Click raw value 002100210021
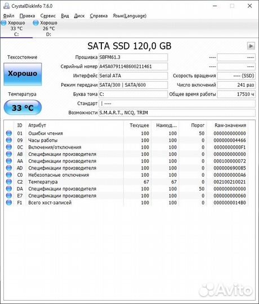The height and width of the screenshot is (304, 259). coord(230,182)
